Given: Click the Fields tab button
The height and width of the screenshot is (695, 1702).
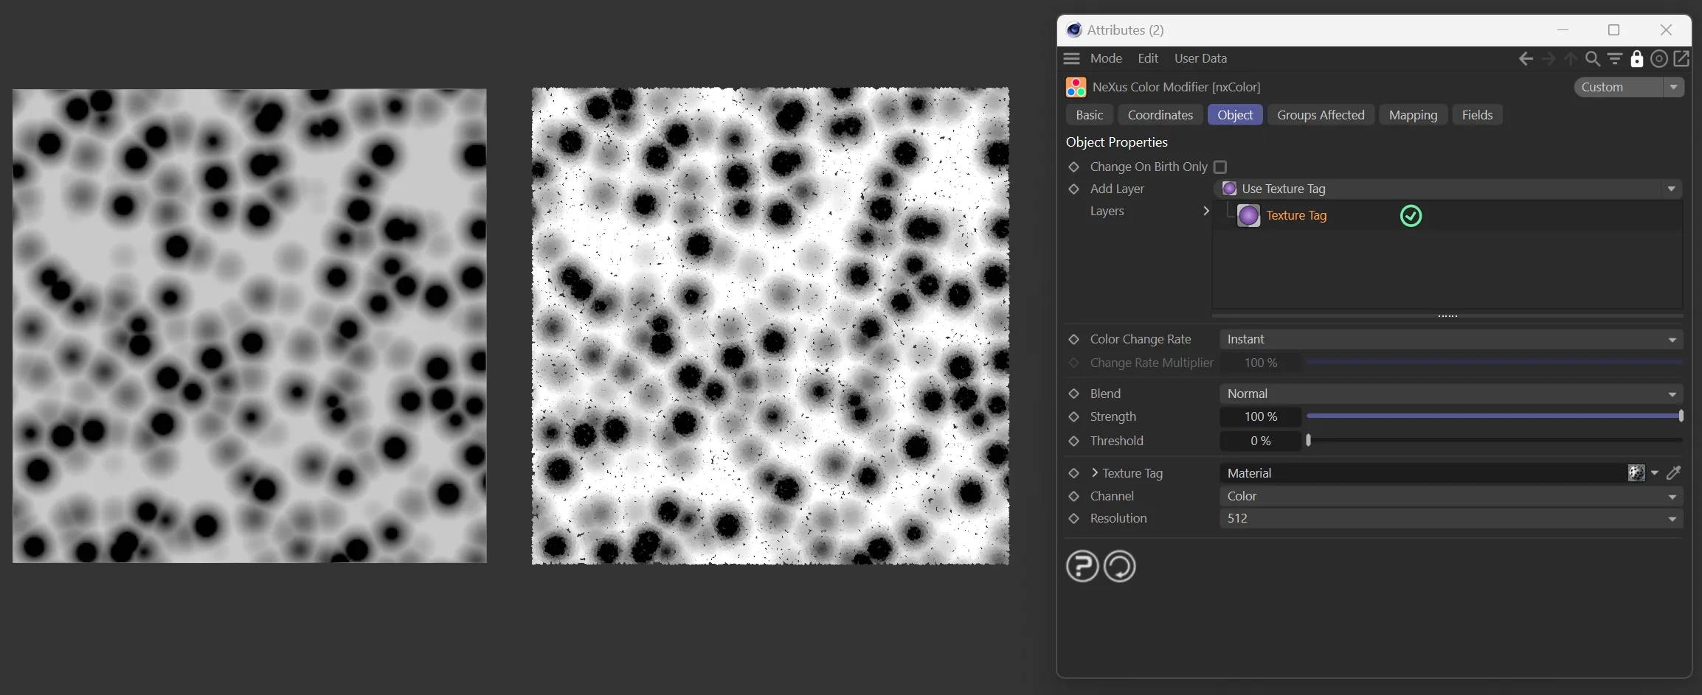Looking at the screenshot, I should coord(1477,115).
